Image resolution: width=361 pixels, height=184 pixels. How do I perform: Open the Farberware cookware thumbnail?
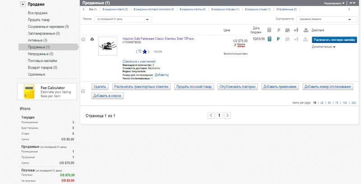[108, 46]
